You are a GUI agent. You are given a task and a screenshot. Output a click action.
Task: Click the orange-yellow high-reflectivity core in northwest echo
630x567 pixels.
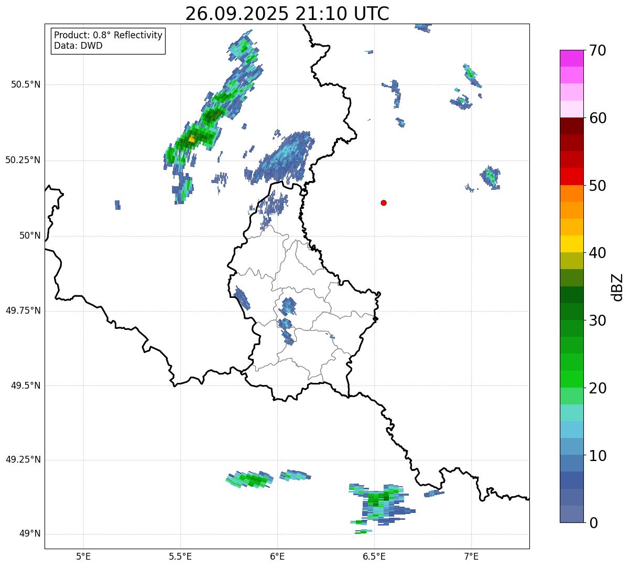click(192, 139)
